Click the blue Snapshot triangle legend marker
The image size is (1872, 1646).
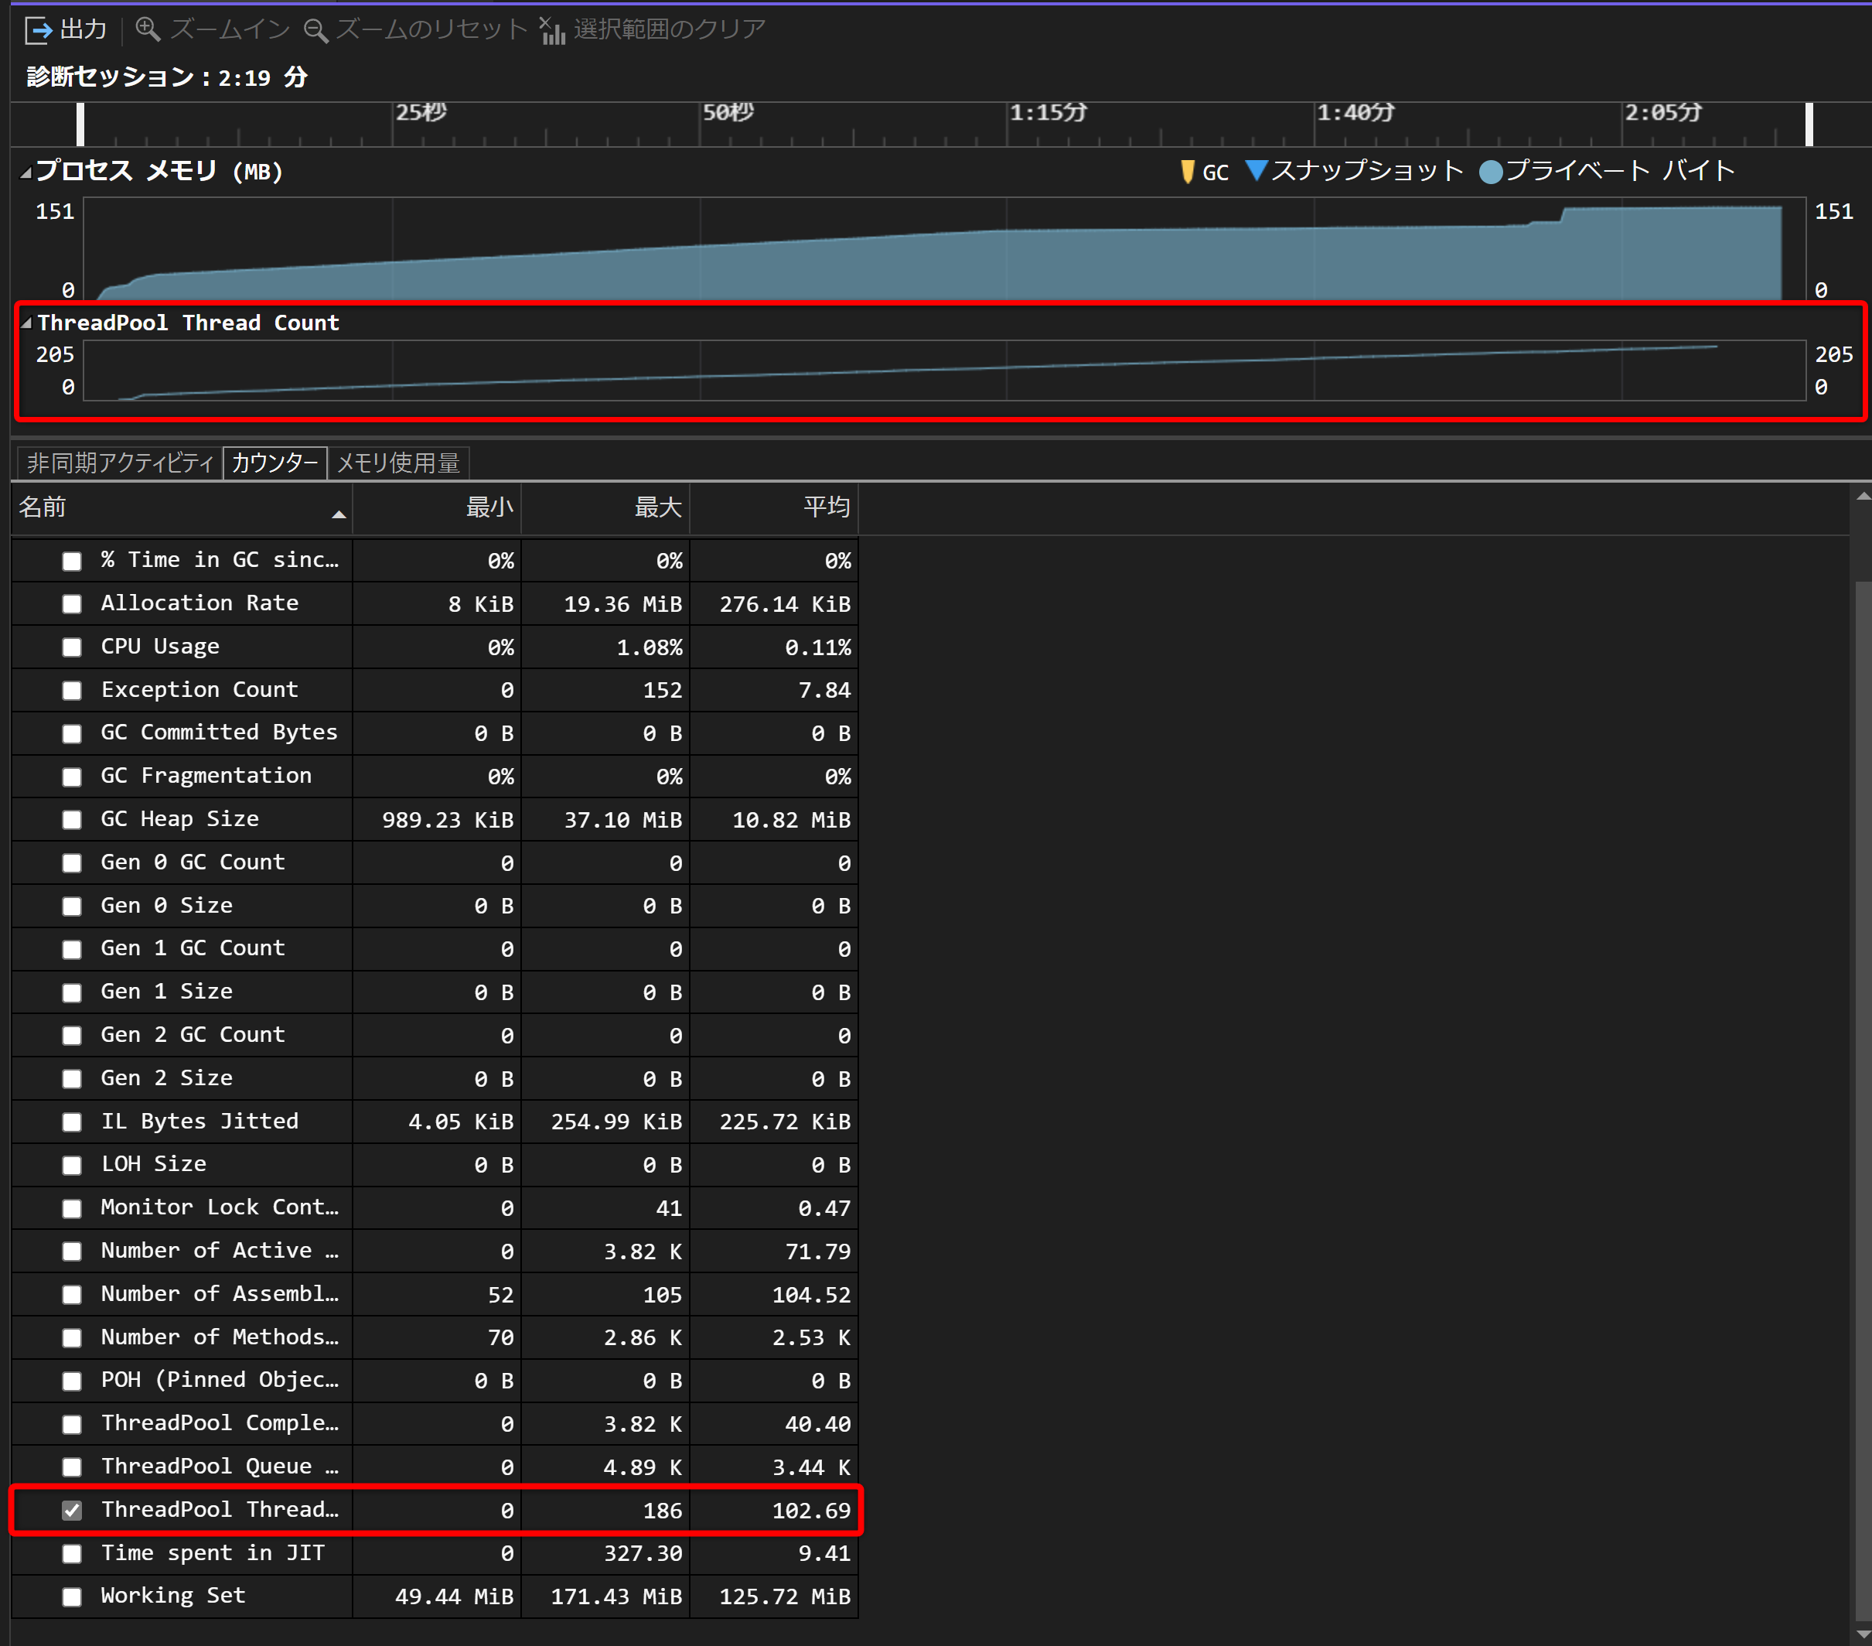1257,170
